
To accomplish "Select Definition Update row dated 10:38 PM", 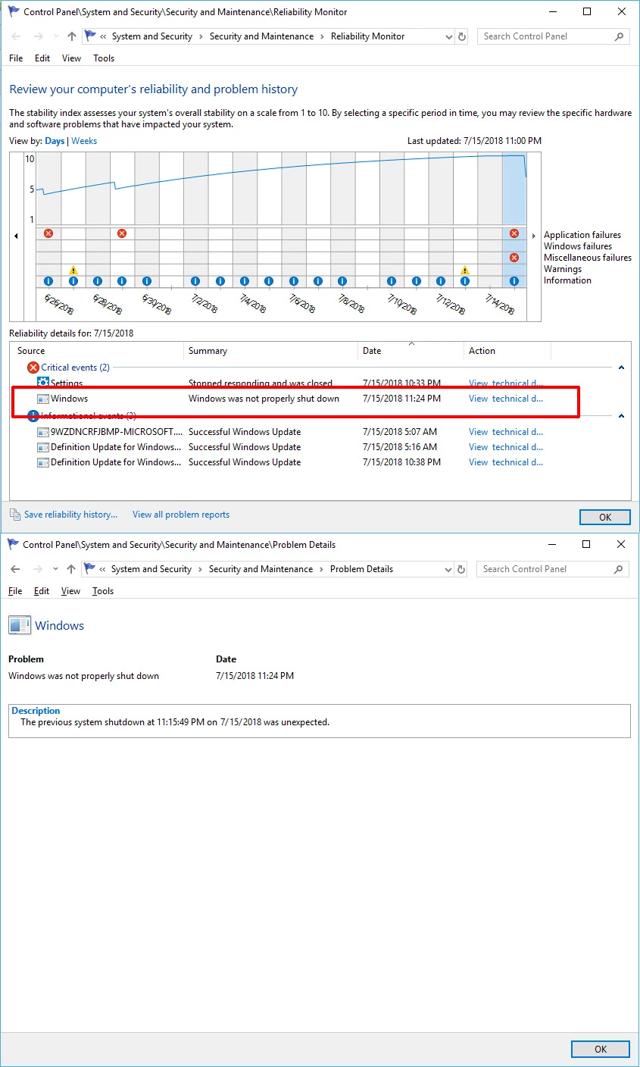I will (x=320, y=462).
